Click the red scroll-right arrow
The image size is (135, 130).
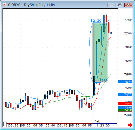click(130, 125)
